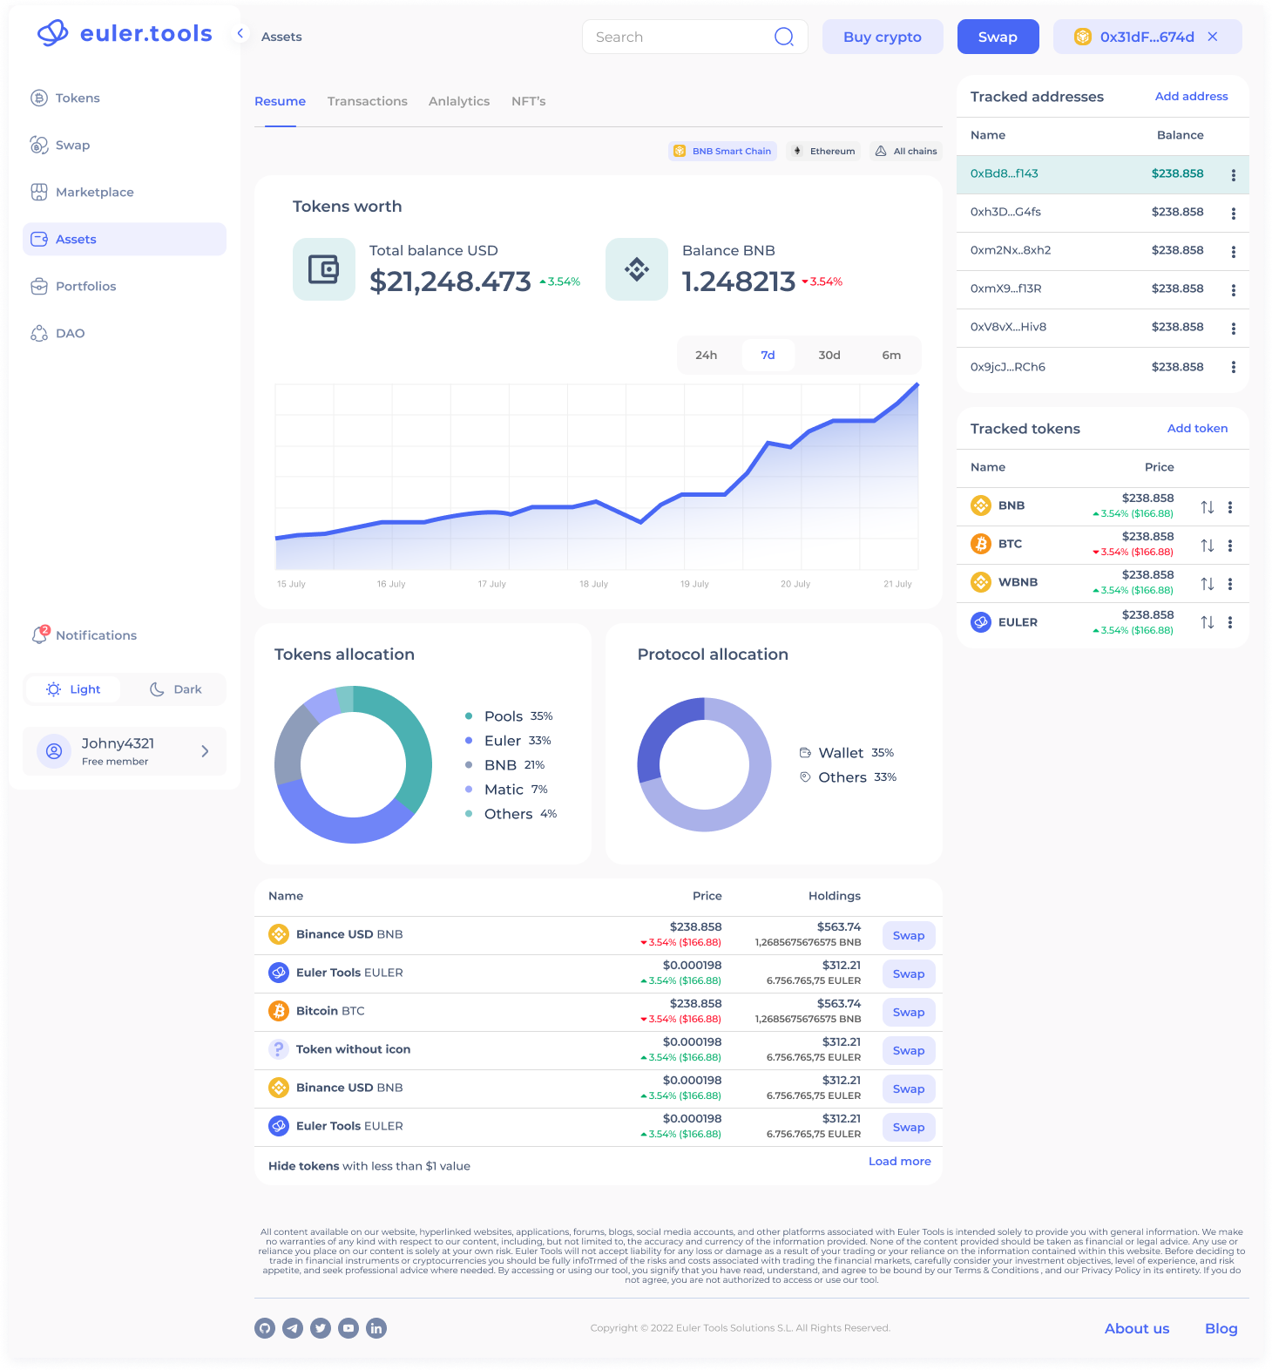The height and width of the screenshot is (1370, 1272).
Task: Click swap arrows for tracked BNB token
Action: click(x=1208, y=507)
